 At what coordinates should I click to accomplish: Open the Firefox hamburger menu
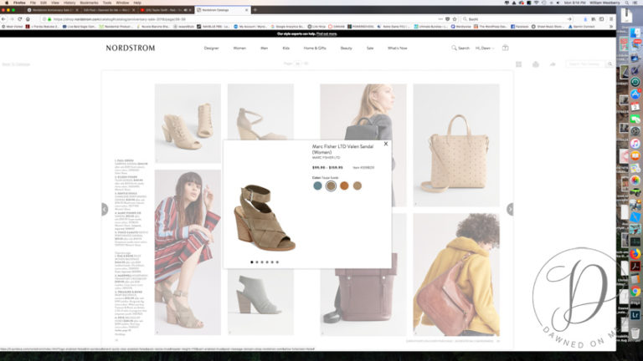pyautogui.click(x=611, y=19)
